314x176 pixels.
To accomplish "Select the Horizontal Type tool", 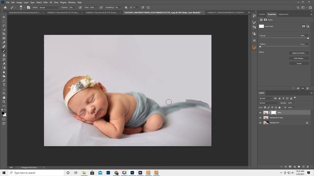I will coord(4,85).
